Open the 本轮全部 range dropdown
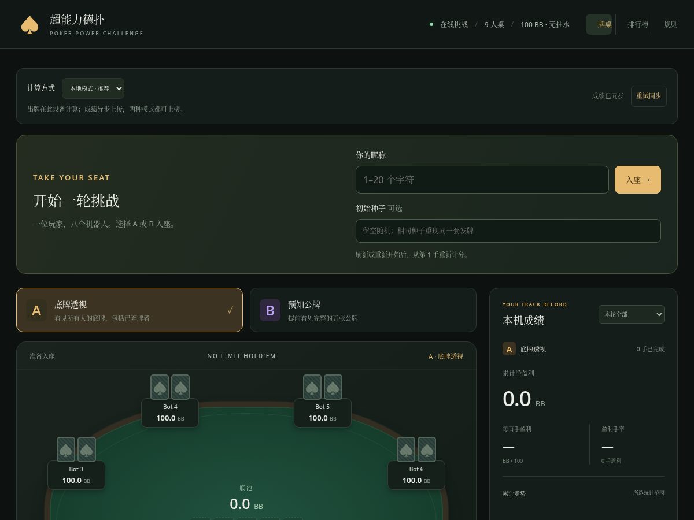694x520 pixels. [632, 314]
